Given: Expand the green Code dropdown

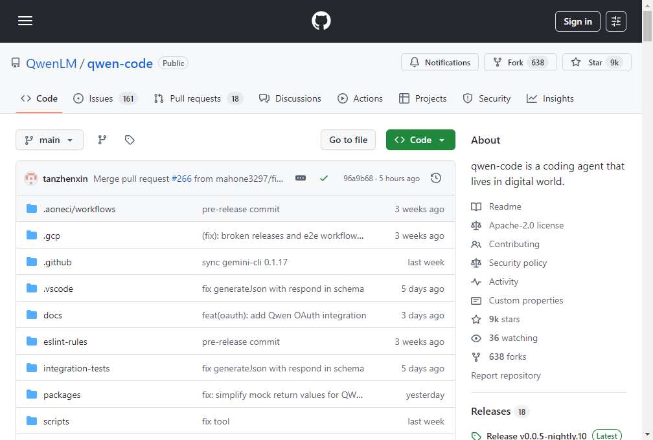Looking at the screenshot, I should [420, 140].
